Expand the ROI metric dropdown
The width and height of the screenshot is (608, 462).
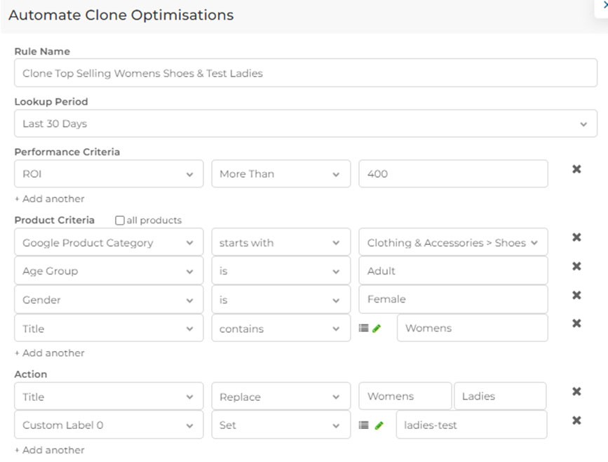[x=109, y=173]
